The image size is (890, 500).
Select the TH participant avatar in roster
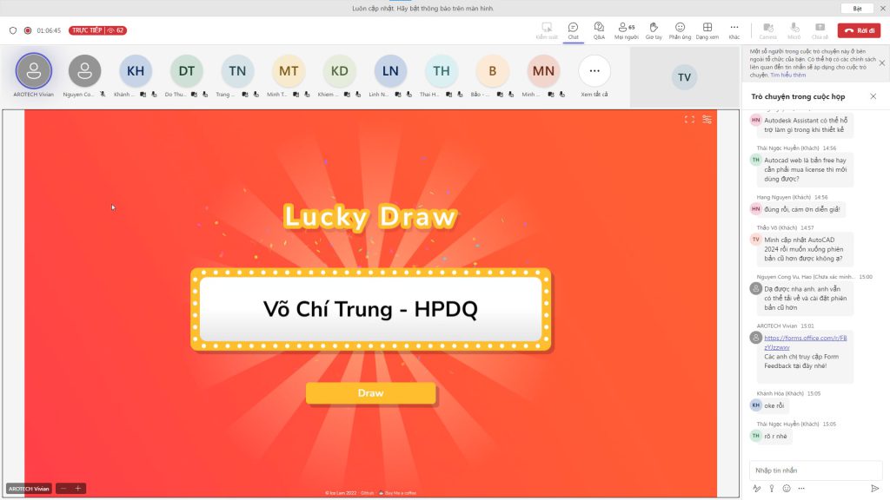(x=442, y=71)
